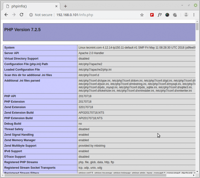Click the film-reel extension icon
Screen dimensions: 200x178
click(x=175, y=15)
